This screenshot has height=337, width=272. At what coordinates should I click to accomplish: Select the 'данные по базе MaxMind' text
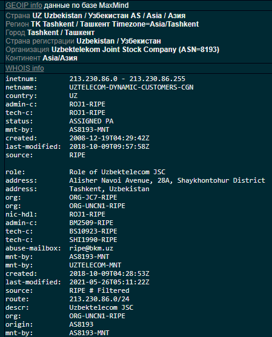point(86,5)
